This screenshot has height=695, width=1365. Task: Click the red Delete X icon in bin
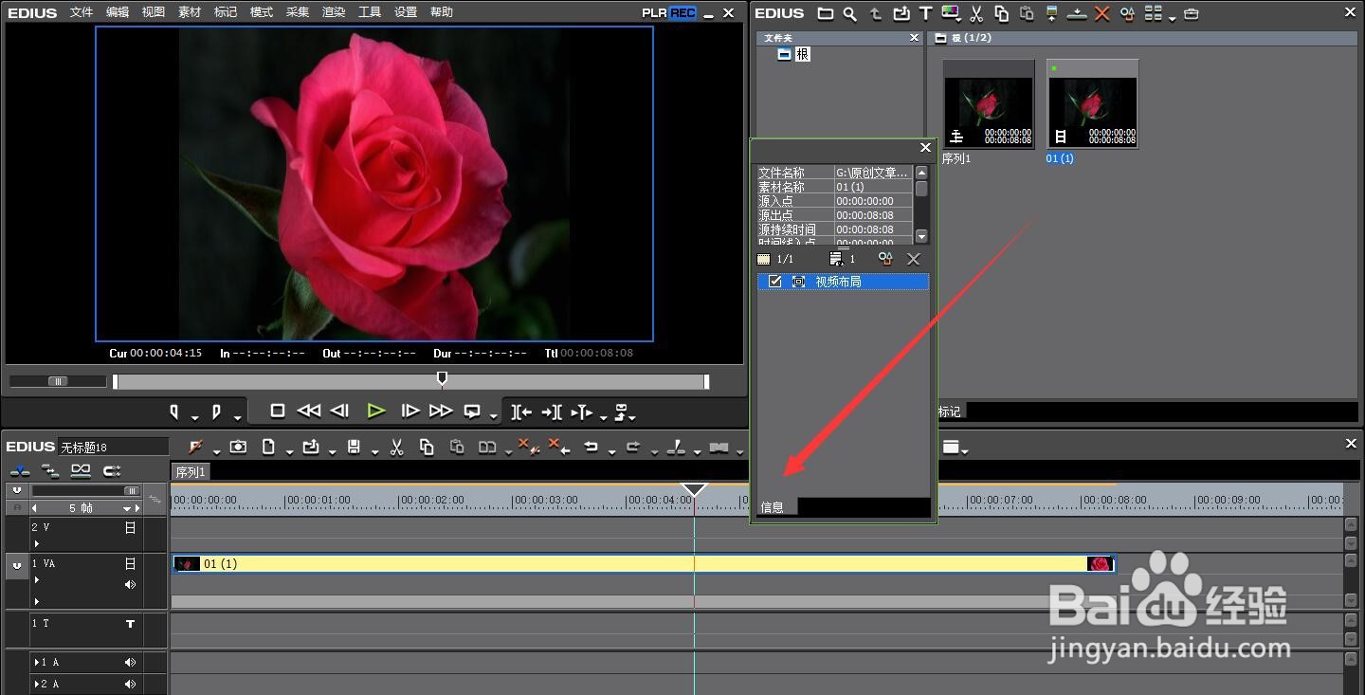pyautogui.click(x=1101, y=13)
